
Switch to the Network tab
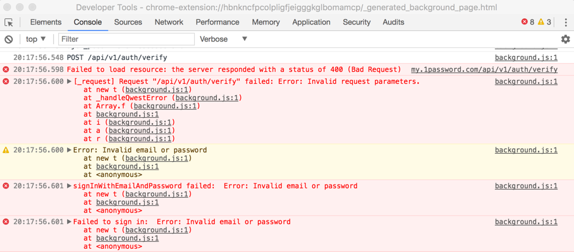pos(169,22)
